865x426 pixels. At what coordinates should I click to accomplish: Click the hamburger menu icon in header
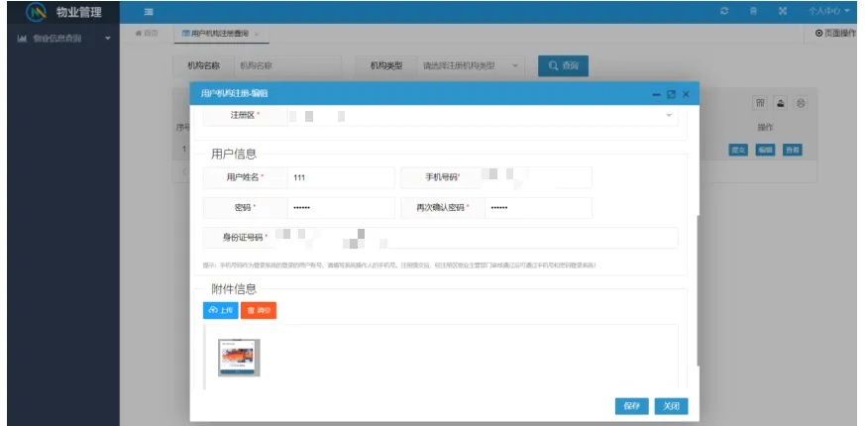(149, 11)
